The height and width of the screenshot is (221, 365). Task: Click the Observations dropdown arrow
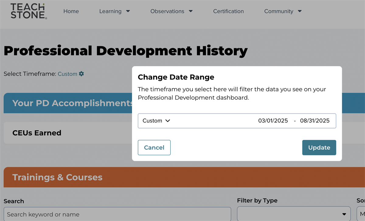click(191, 11)
